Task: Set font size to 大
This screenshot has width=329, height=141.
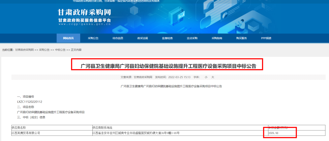Action: coord(213,77)
